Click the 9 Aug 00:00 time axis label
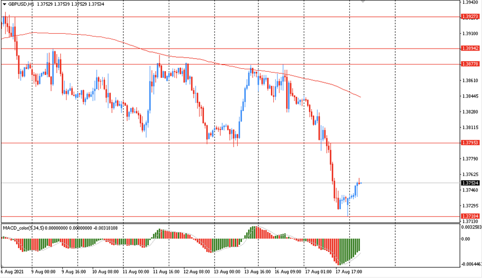The image size is (482, 278). pos(43,272)
